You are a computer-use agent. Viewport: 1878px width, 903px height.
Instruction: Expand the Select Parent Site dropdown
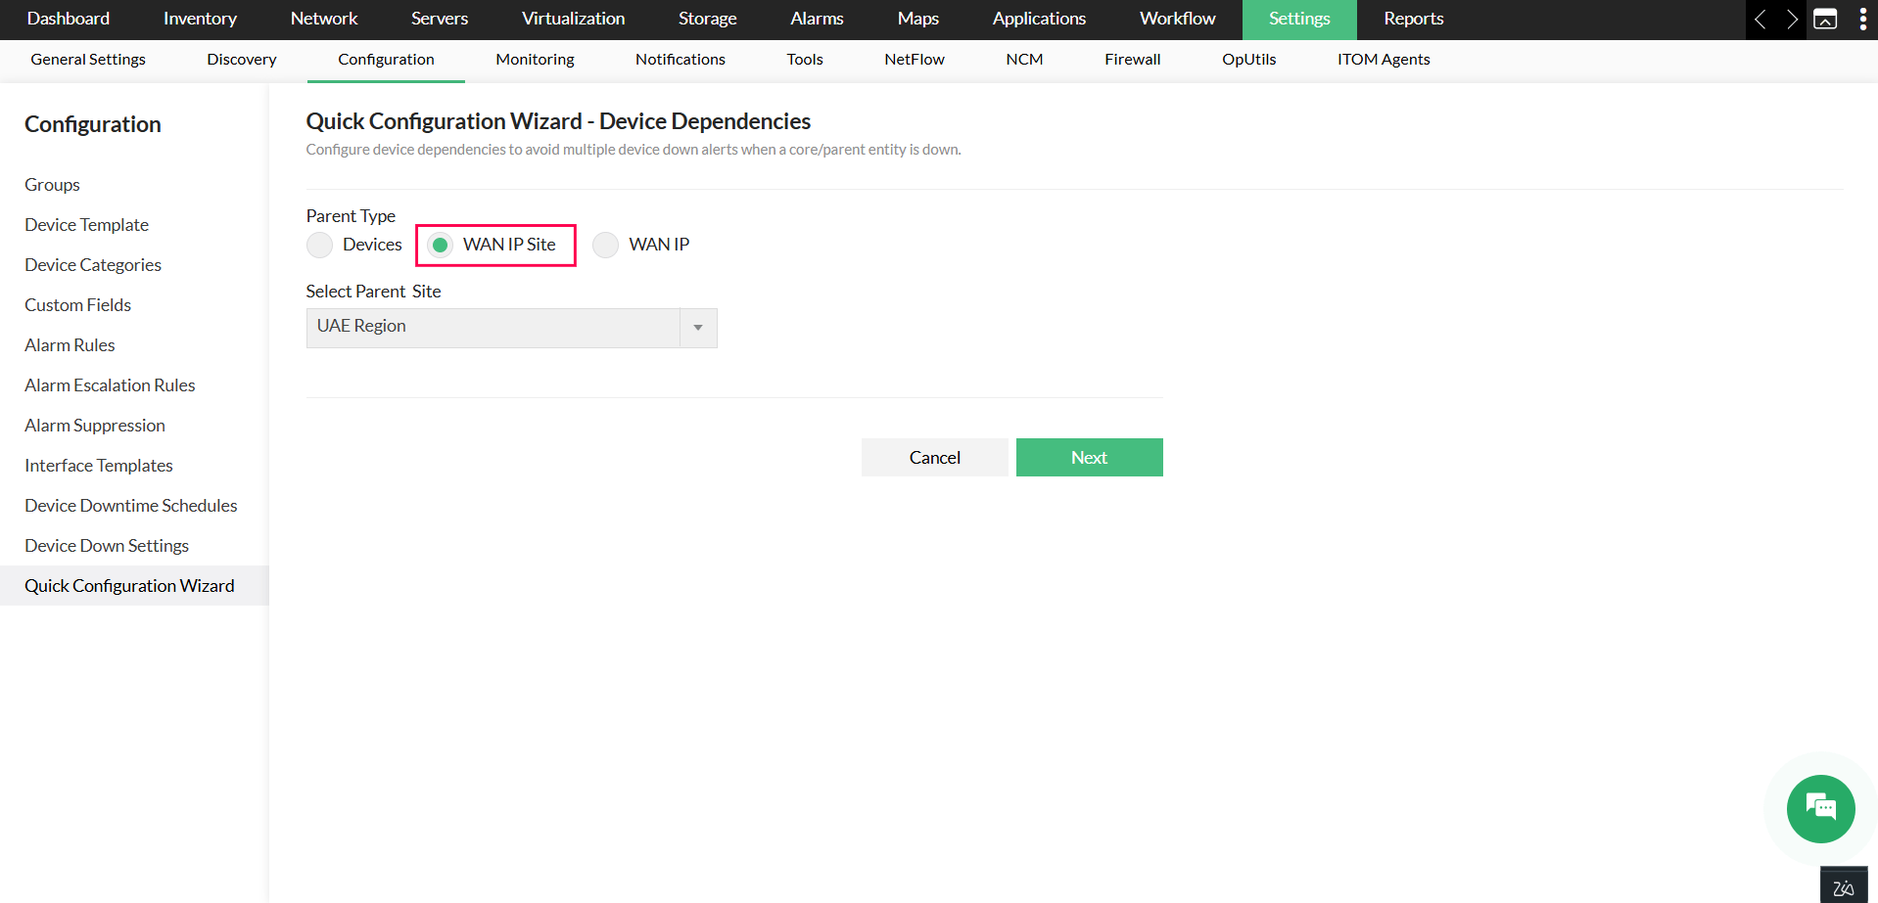[697, 327]
